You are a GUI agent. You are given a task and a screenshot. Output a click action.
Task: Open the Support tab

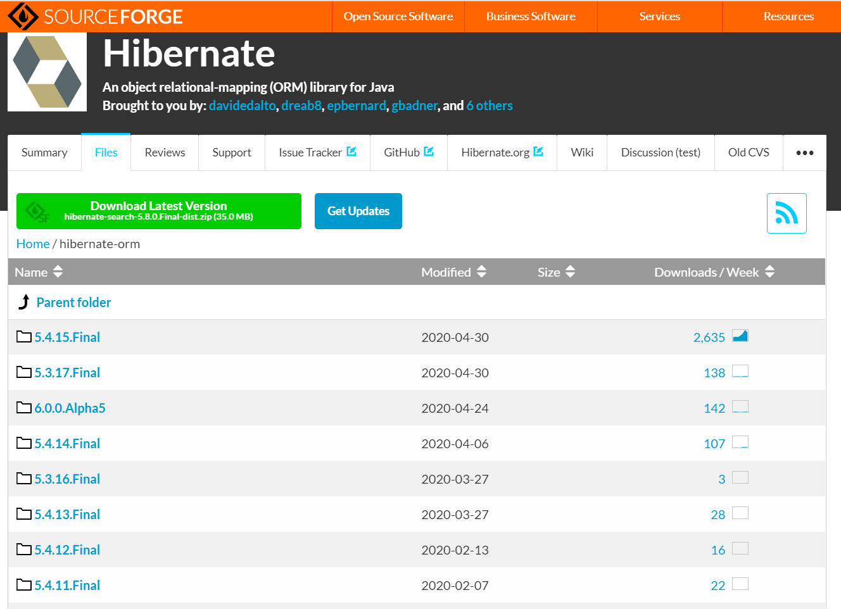coord(232,153)
